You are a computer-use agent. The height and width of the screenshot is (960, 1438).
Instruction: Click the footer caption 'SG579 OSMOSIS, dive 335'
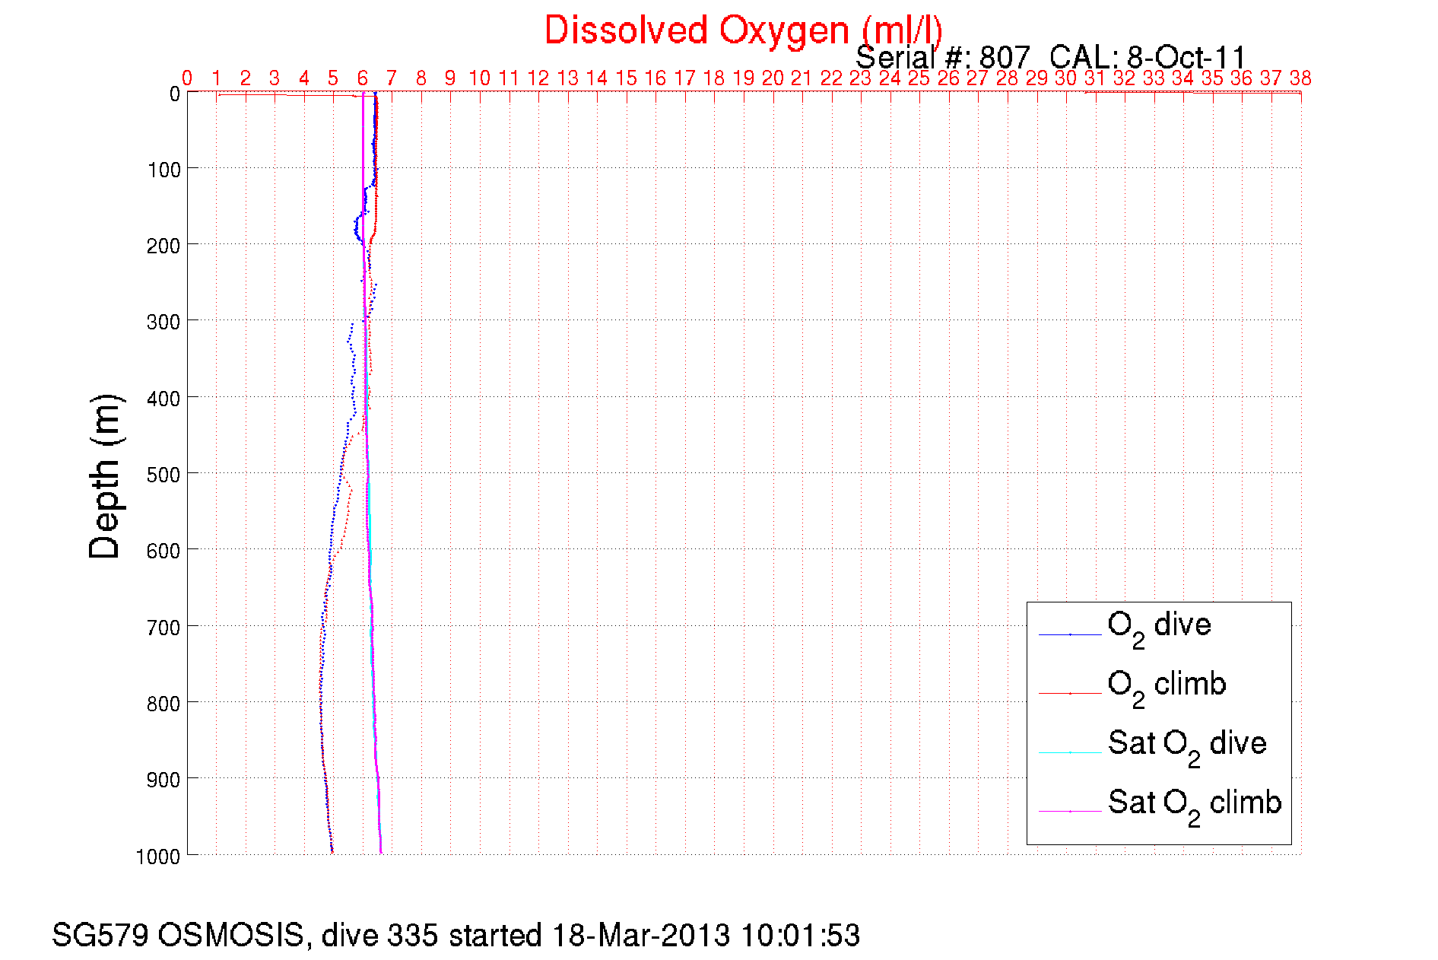pyautogui.click(x=245, y=936)
